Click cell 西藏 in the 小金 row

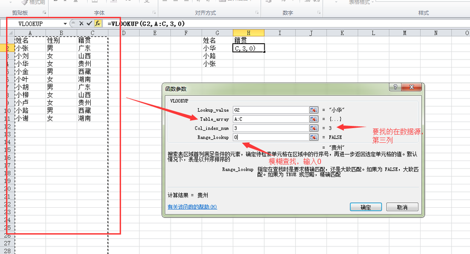click(92, 71)
